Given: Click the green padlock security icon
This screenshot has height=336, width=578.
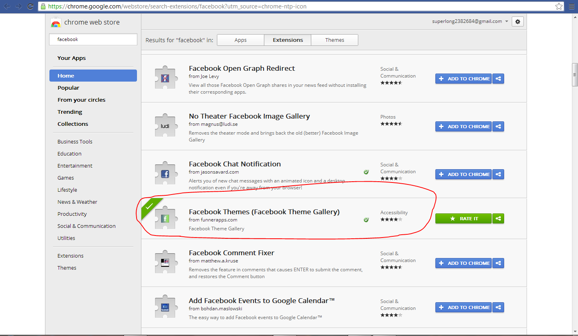Looking at the screenshot, I should (x=43, y=6).
